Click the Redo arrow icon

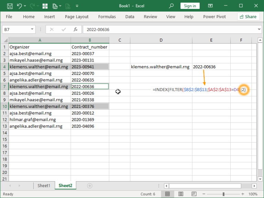coord(32,6)
